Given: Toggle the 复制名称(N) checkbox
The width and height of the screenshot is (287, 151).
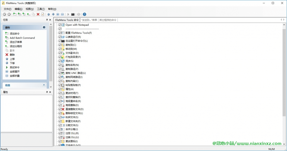Looking at the screenshot, I should (x=60, y=65).
